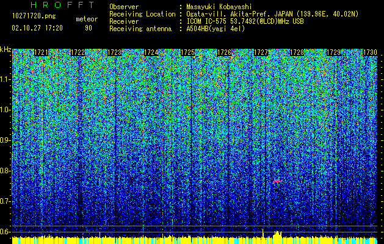Image resolution: width=384 pixels, height=244 pixels.
Task: Click the 1725 time marker
Action: tap(187, 52)
